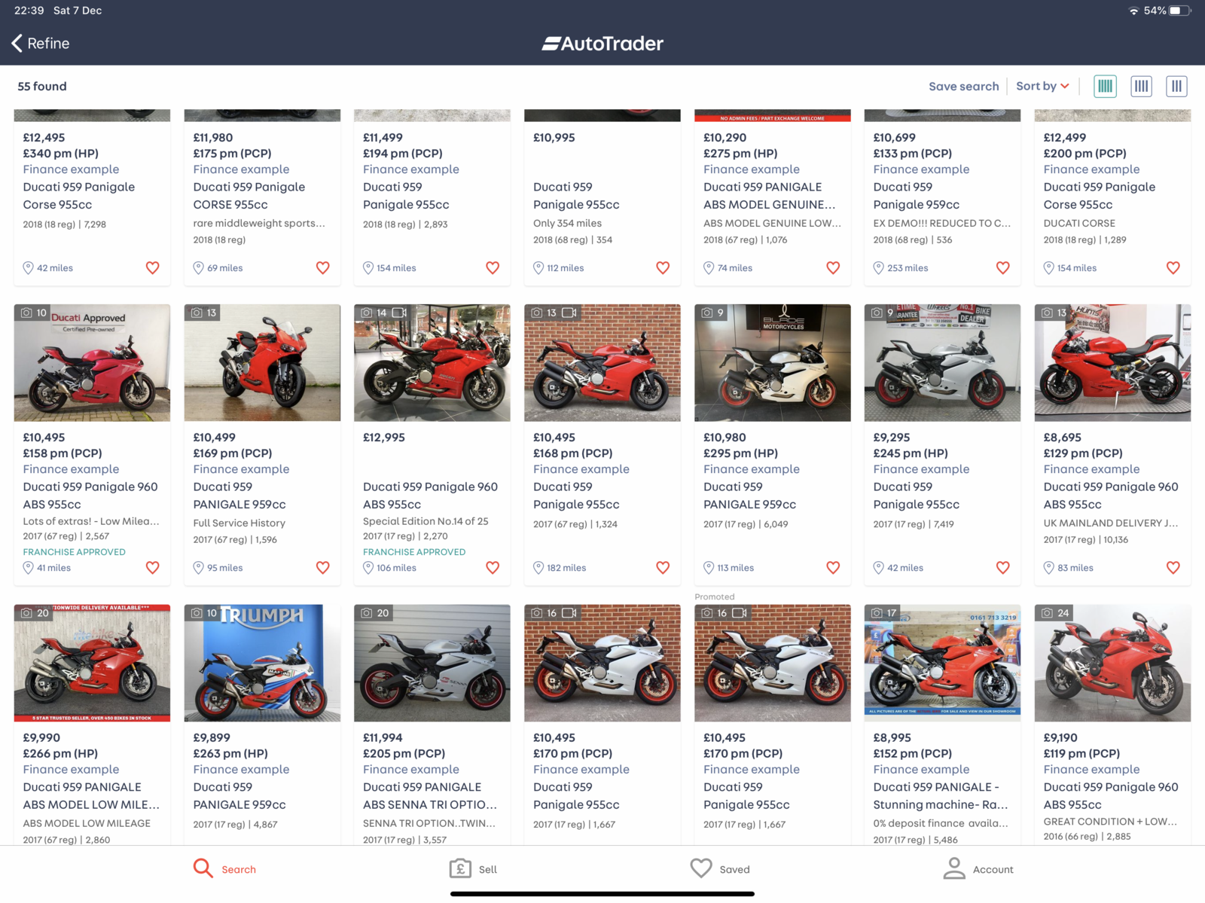Screen dimensions: 1205x903
Task: Favourite the £11,980 CORSE listing heart
Action: [322, 268]
